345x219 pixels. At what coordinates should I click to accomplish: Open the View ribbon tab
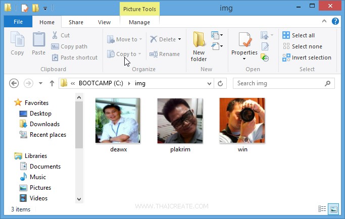coord(105,22)
